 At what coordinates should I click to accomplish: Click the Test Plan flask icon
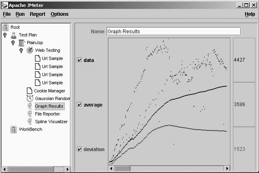point(14,35)
